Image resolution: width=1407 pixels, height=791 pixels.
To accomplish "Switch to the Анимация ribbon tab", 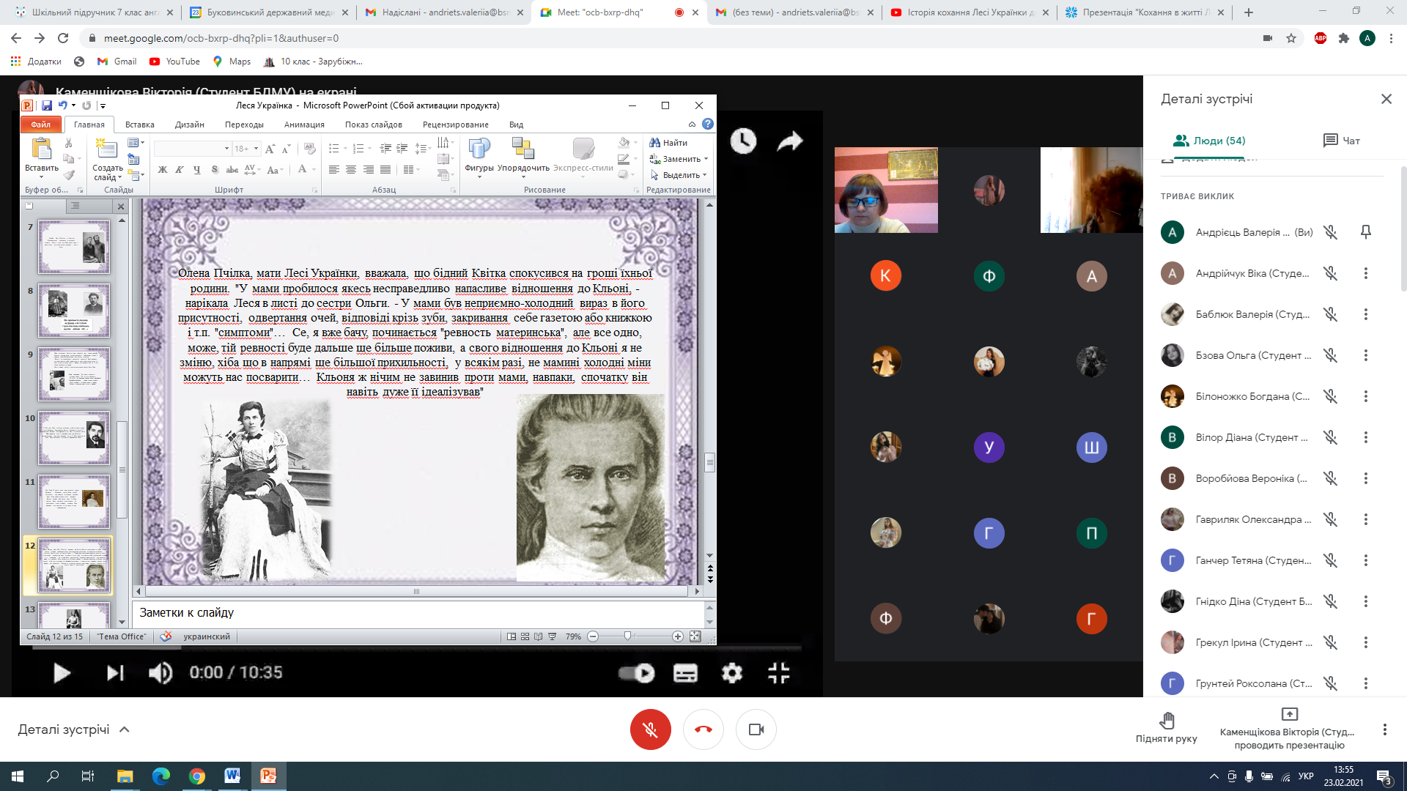I will (304, 125).
